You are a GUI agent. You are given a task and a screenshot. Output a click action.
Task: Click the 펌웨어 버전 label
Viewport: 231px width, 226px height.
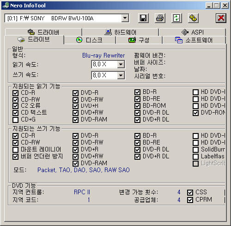(x=150, y=55)
